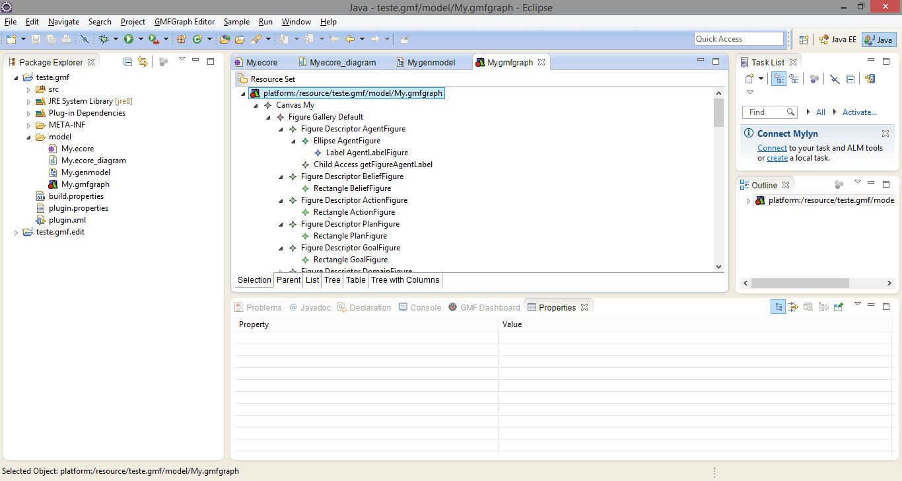Click the Search flashlight toolbar icon
Viewport: 902px width, 481px height.
coord(255,40)
